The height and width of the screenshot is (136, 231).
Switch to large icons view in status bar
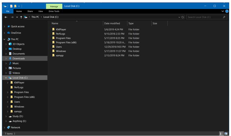tap(226, 133)
